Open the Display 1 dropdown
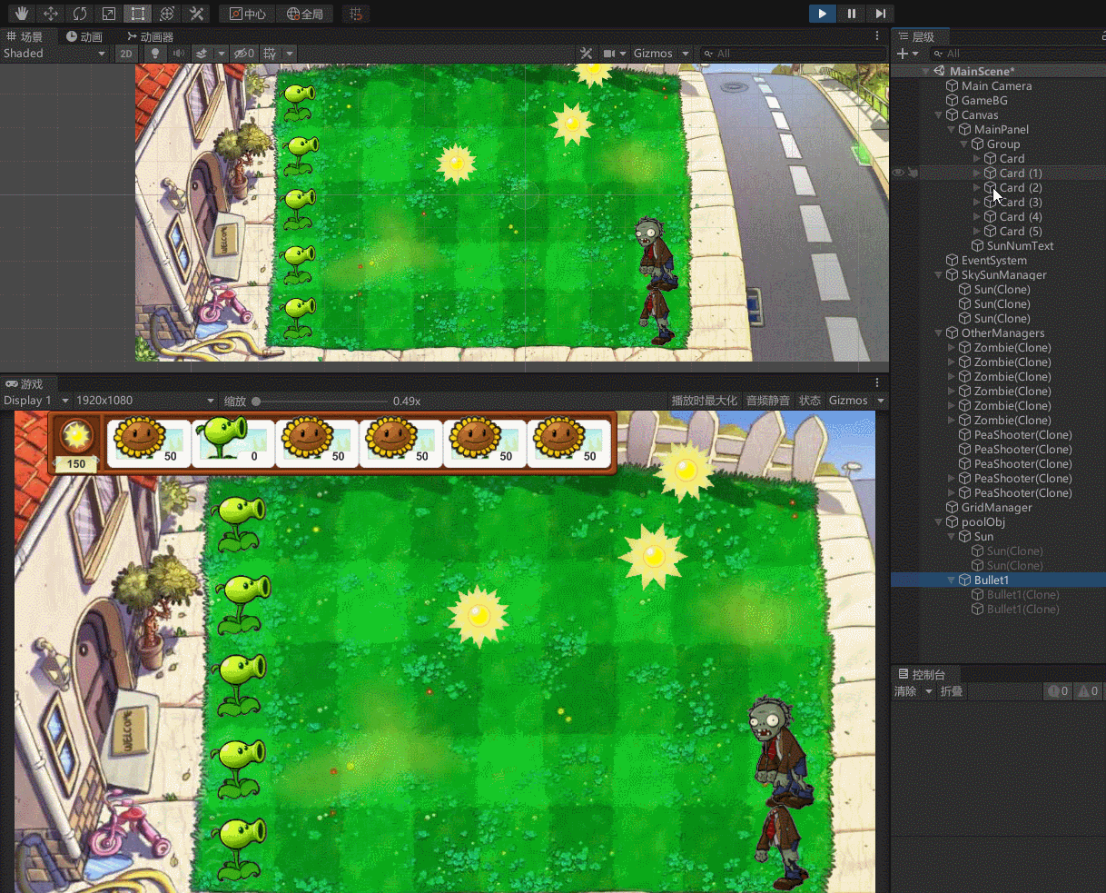This screenshot has height=893, width=1106. (36, 401)
